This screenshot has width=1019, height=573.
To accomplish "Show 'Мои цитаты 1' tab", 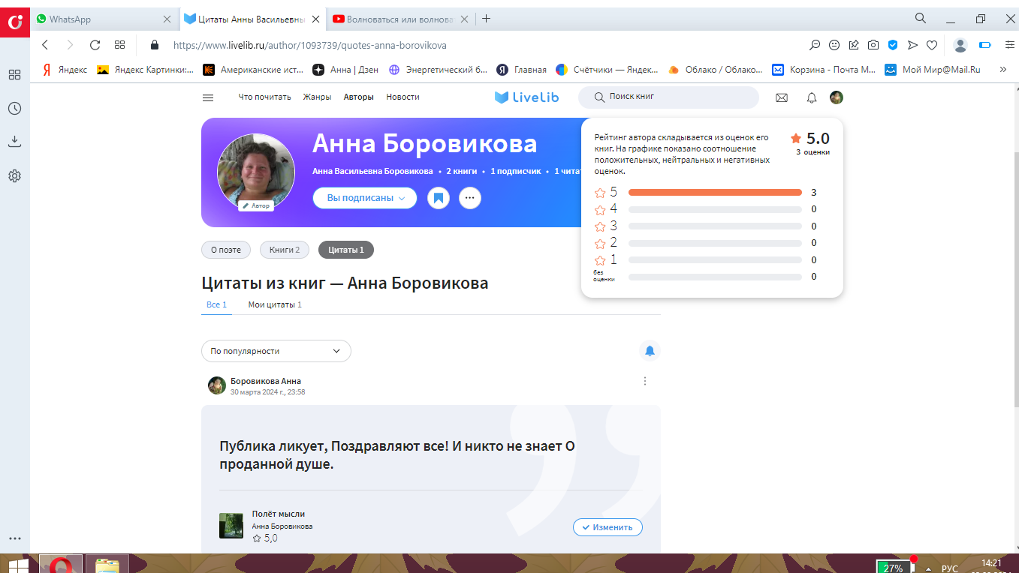I will [275, 304].
